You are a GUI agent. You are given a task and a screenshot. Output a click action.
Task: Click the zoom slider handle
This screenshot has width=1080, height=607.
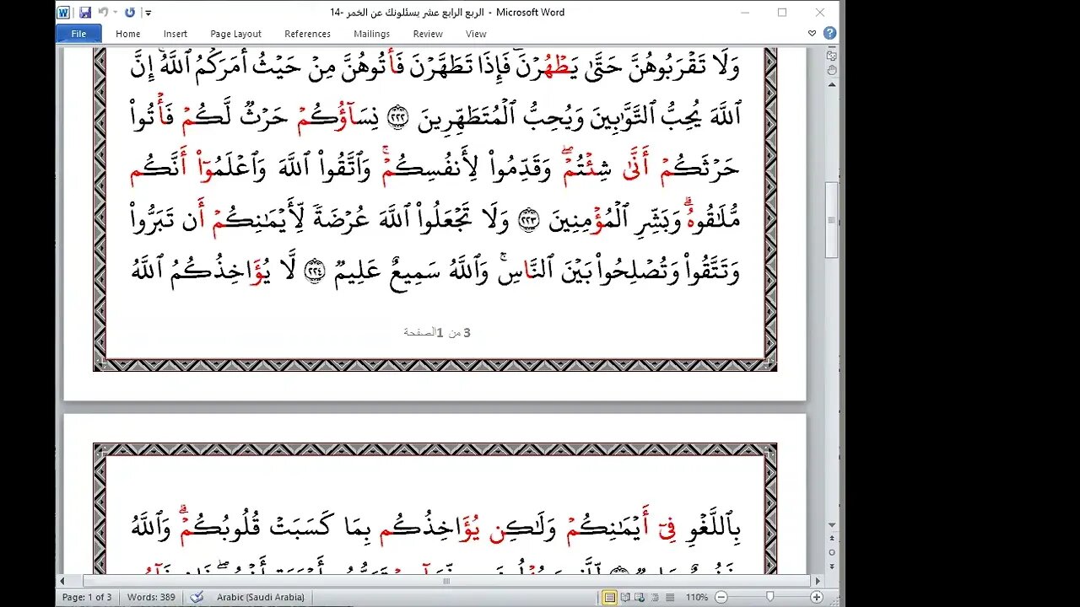point(770,598)
